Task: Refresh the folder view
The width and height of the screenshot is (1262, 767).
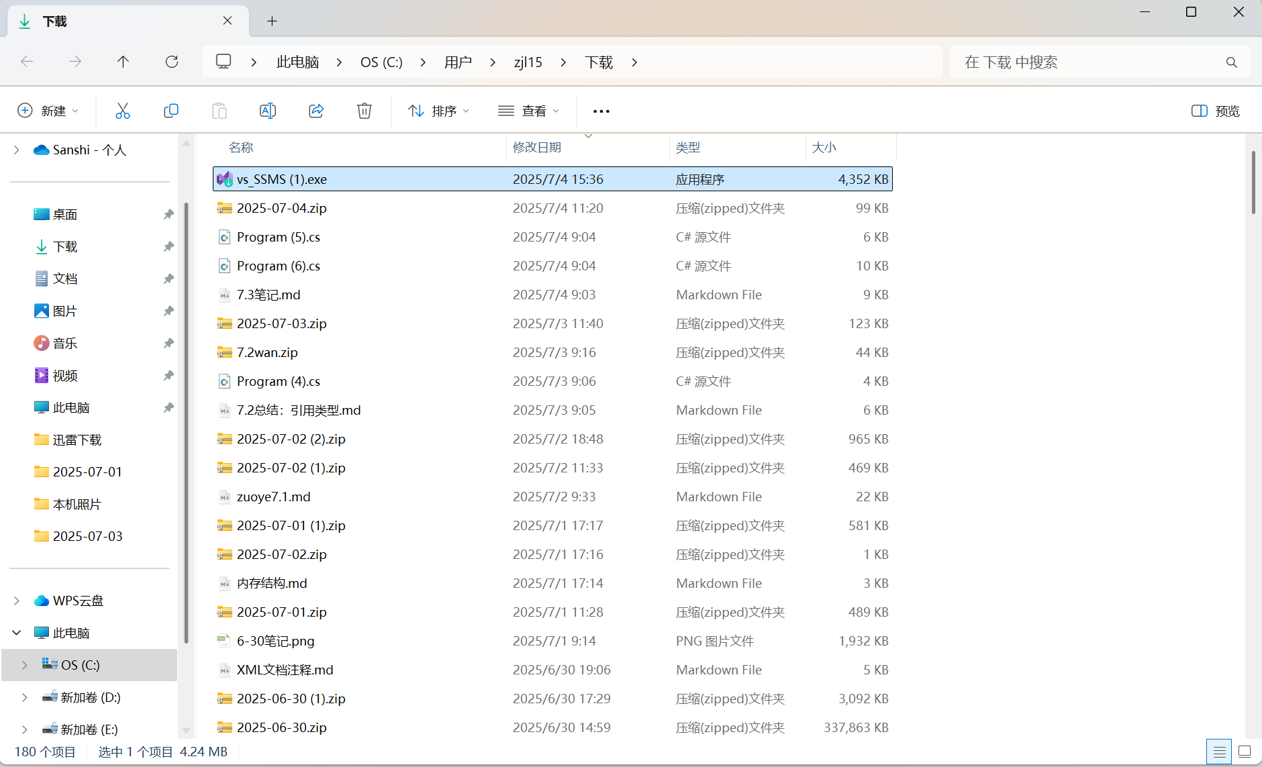Action: (x=172, y=62)
